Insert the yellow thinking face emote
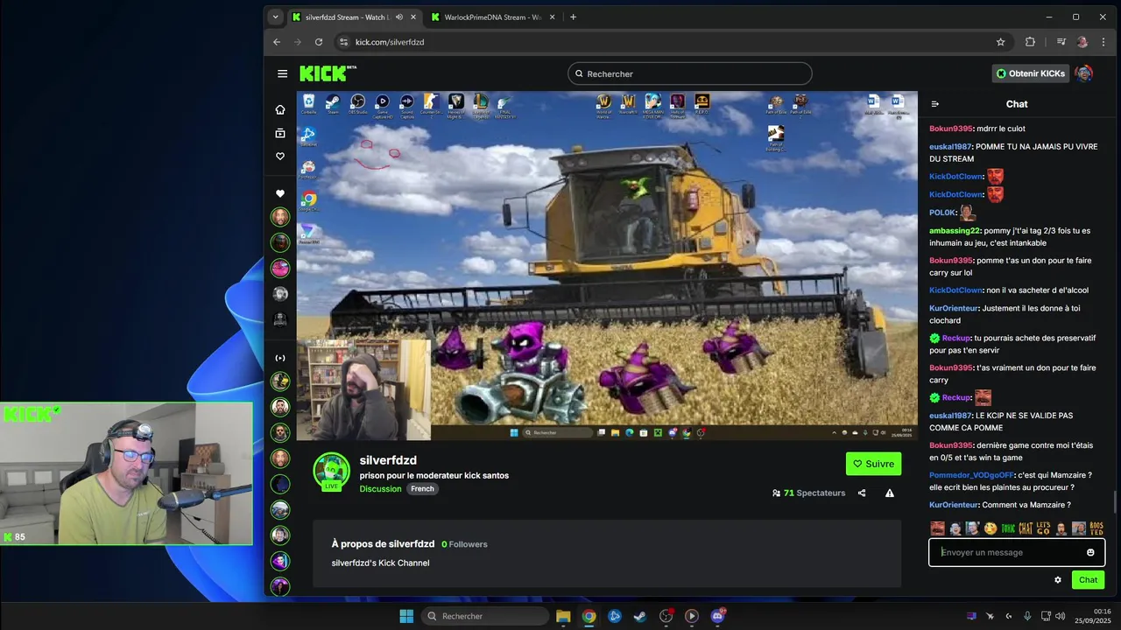Image resolution: width=1121 pixels, height=630 pixels. [x=991, y=528]
